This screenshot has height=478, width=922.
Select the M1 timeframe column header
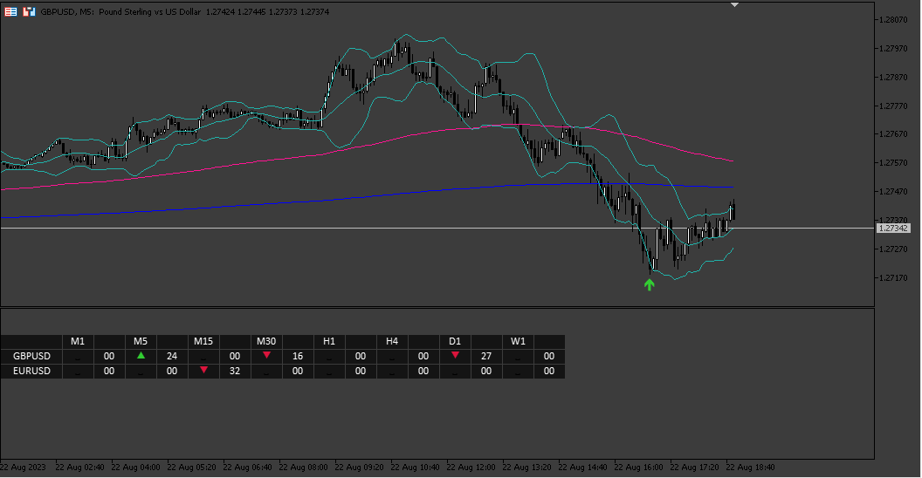(78, 341)
